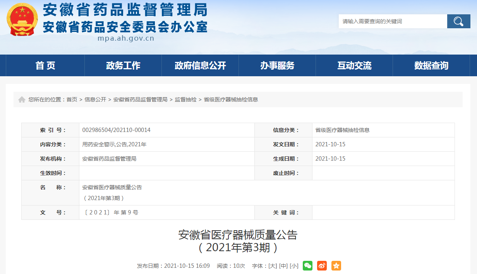The height and width of the screenshot is (274, 477).
Task: Click the orange star favorite icon
Action: (336, 266)
